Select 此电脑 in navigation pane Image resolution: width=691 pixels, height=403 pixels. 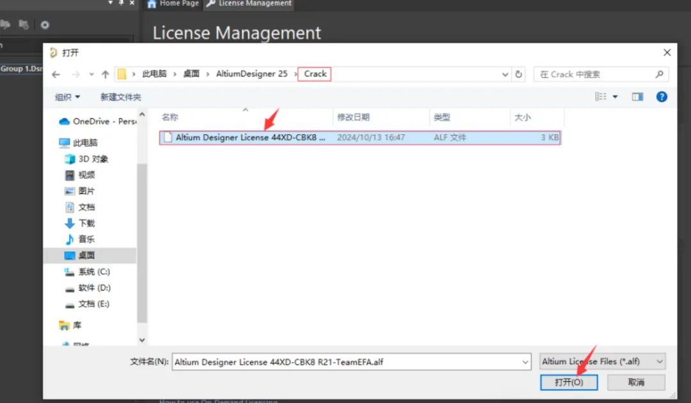79,142
